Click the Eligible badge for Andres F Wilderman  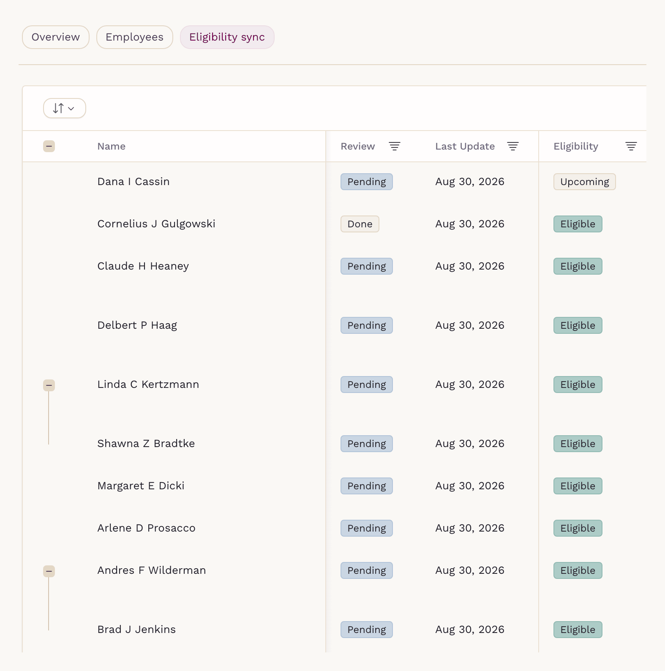(578, 570)
